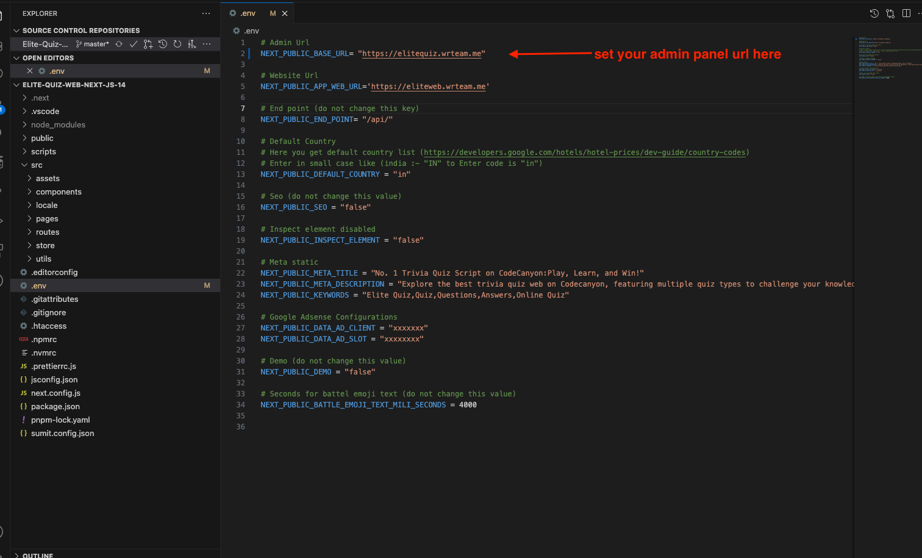Open the branch graph icon in Source Control

click(x=192, y=44)
